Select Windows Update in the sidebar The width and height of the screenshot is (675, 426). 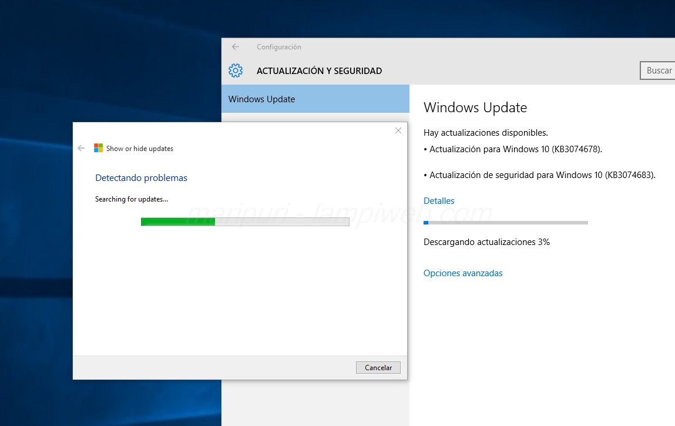pyautogui.click(x=315, y=99)
